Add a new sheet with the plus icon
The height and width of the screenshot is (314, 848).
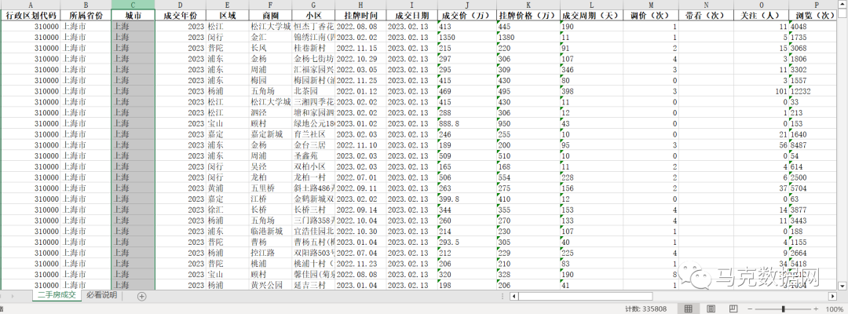tap(141, 296)
